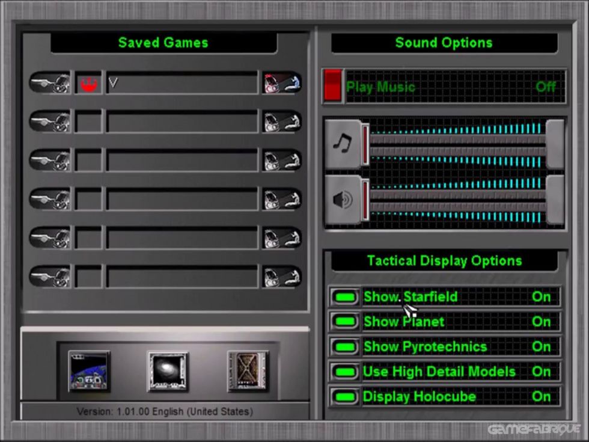Click the droid icon on the fifth saved game row

pos(282,238)
